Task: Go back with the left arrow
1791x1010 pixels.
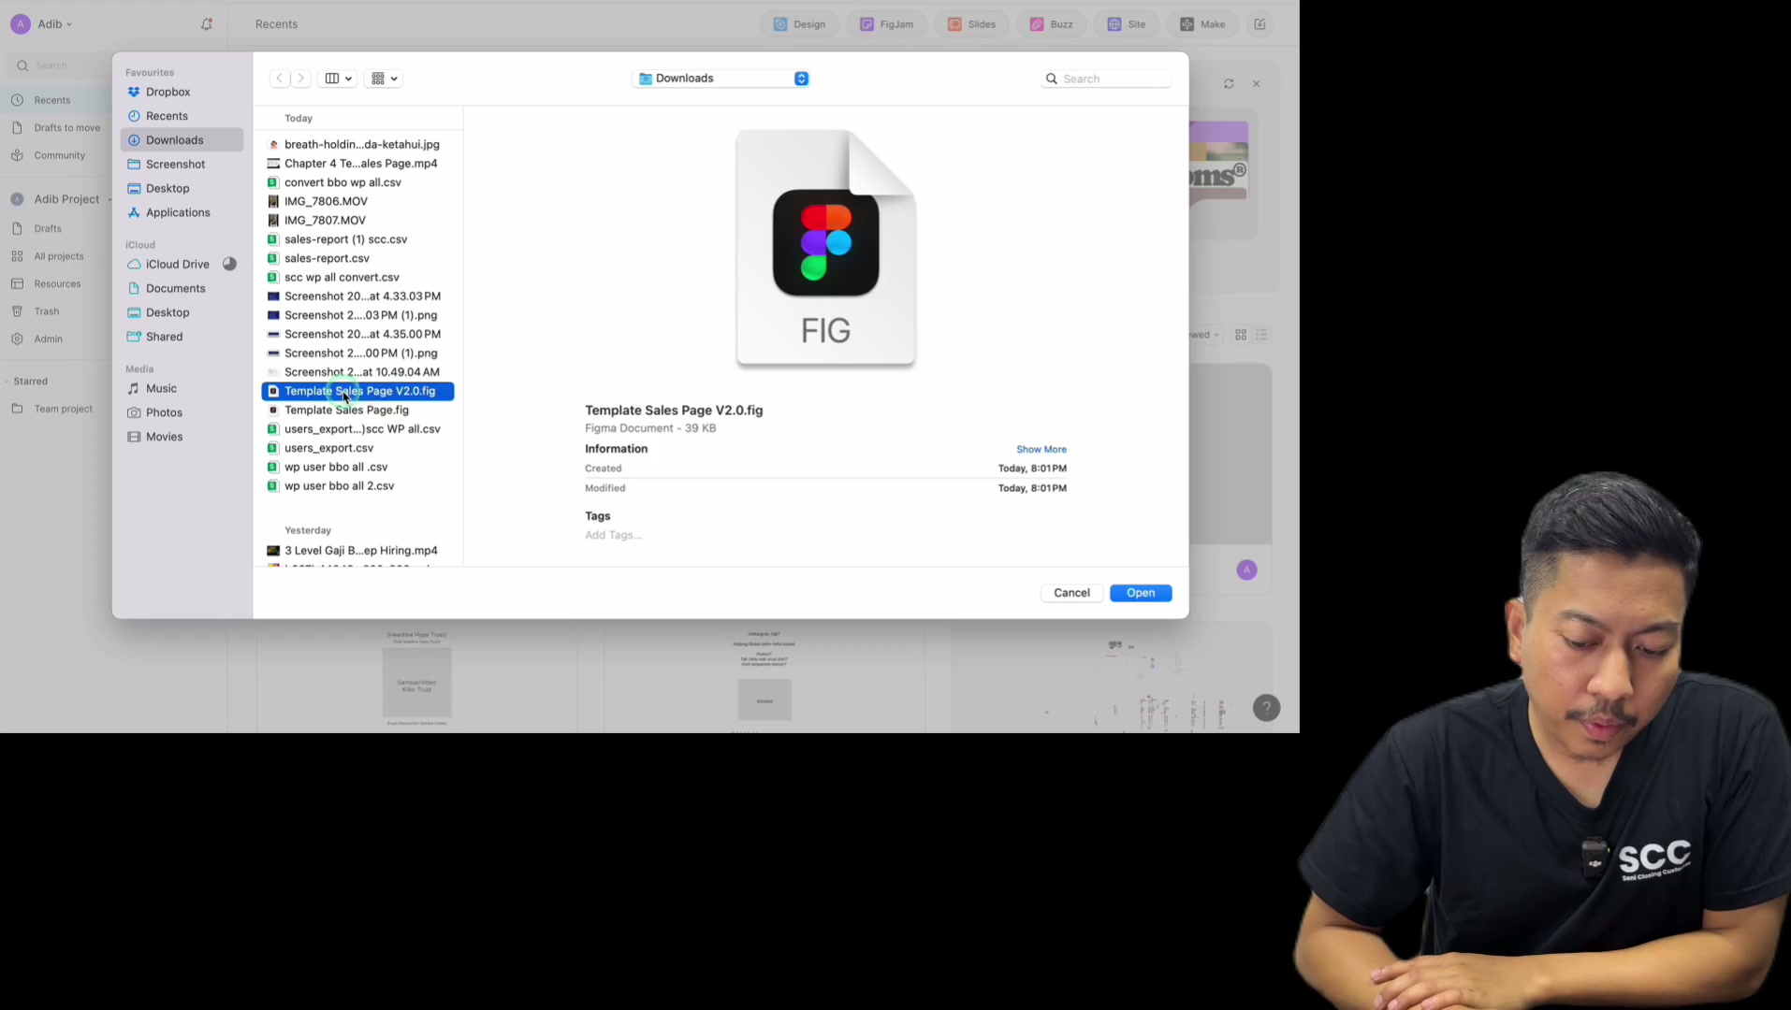Action: (280, 79)
